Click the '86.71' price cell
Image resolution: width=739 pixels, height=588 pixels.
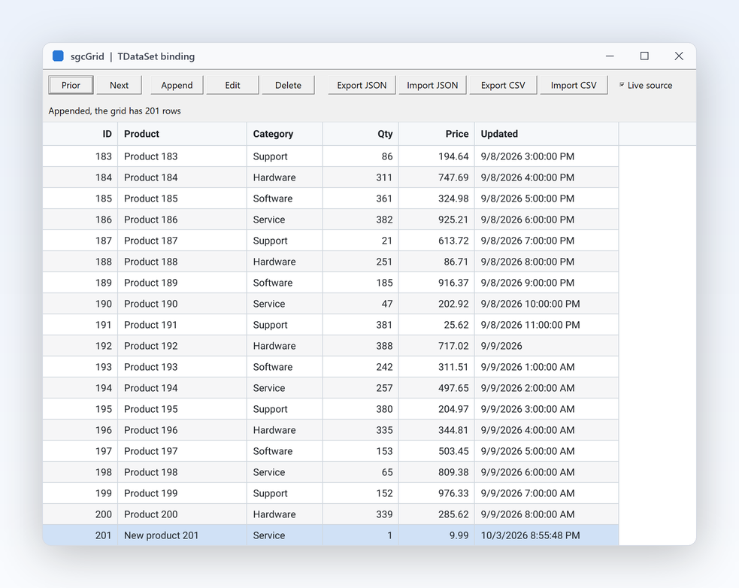point(437,262)
